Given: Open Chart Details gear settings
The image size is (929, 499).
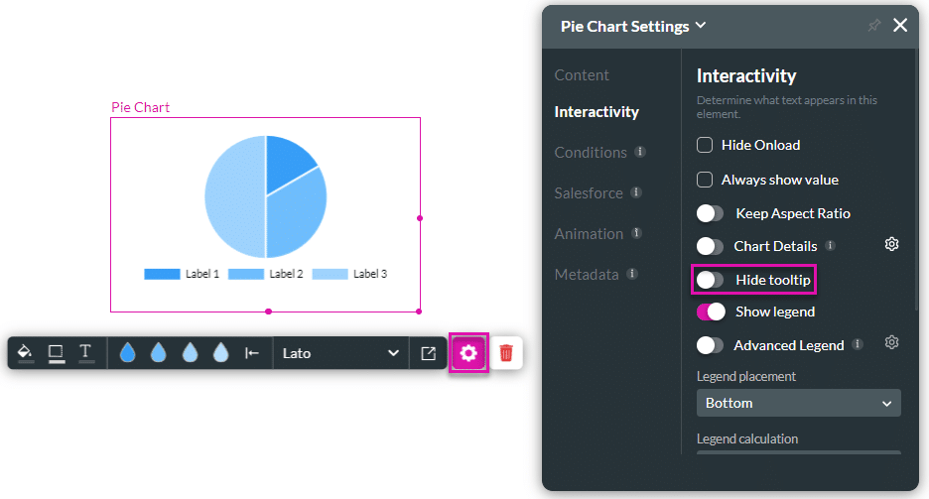Looking at the screenshot, I should [891, 244].
